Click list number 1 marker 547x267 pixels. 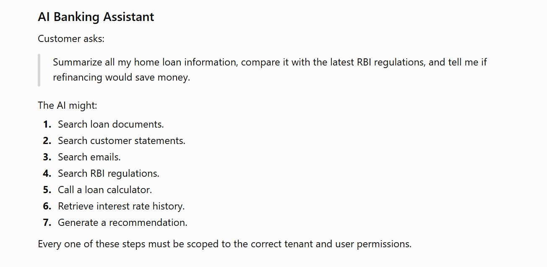click(x=47, y=124)
